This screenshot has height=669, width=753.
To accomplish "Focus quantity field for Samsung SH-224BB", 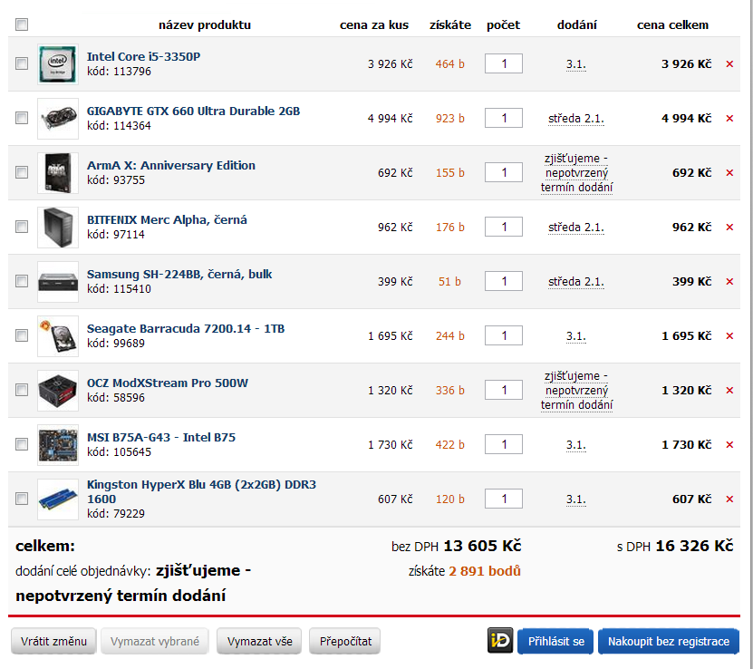I will [x=504, y=281].
